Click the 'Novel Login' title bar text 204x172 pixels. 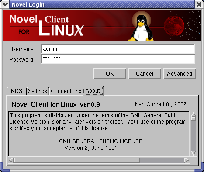pyautogui.click(x=28, y=4)
